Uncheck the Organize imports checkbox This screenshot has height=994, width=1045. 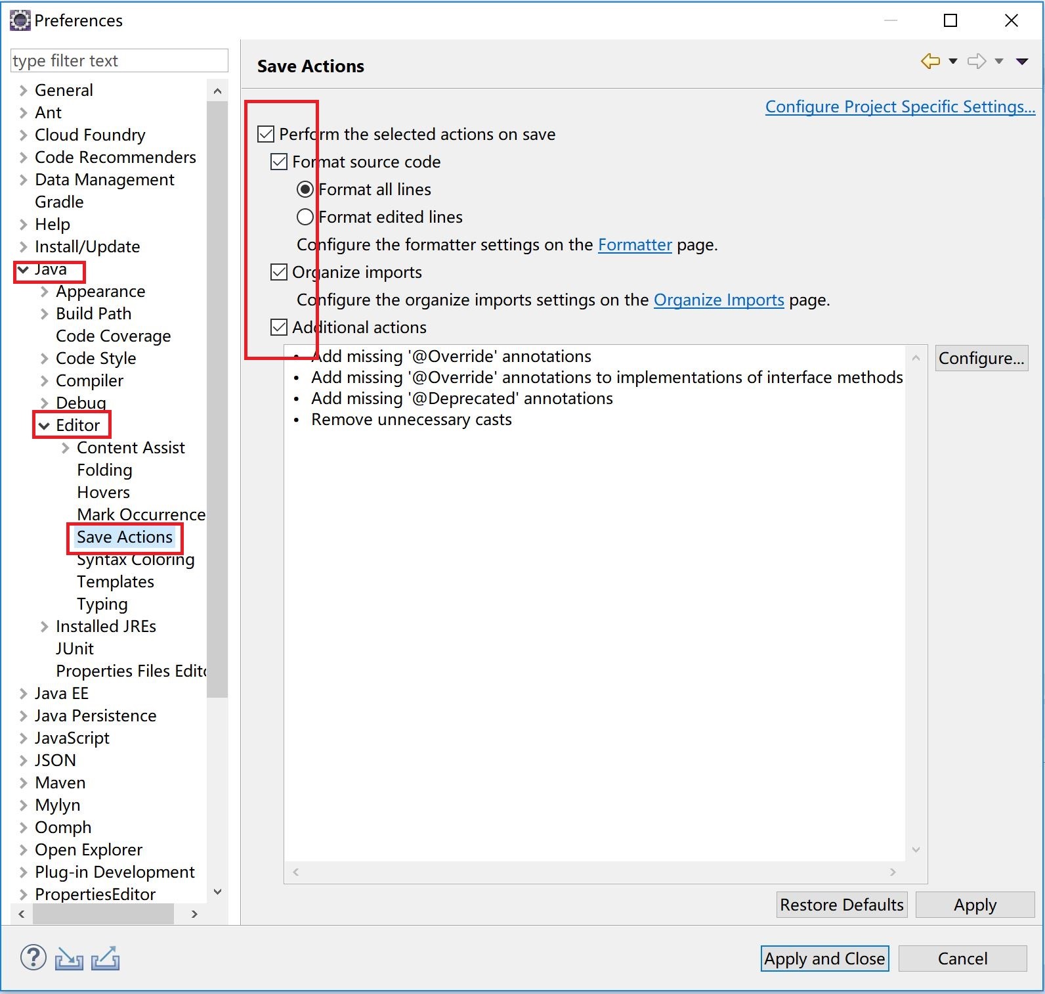coord(279,273)
